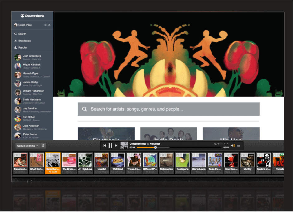Pause the currently playing song
The width and height of the screenshot is (293, 212).
(110, 146)
